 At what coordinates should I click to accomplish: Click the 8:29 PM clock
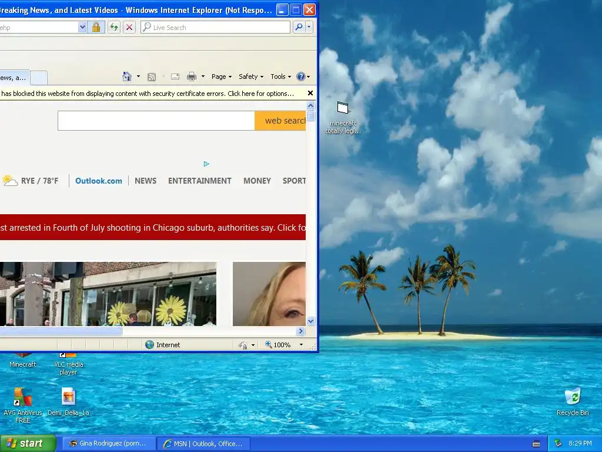coord(580,443)
